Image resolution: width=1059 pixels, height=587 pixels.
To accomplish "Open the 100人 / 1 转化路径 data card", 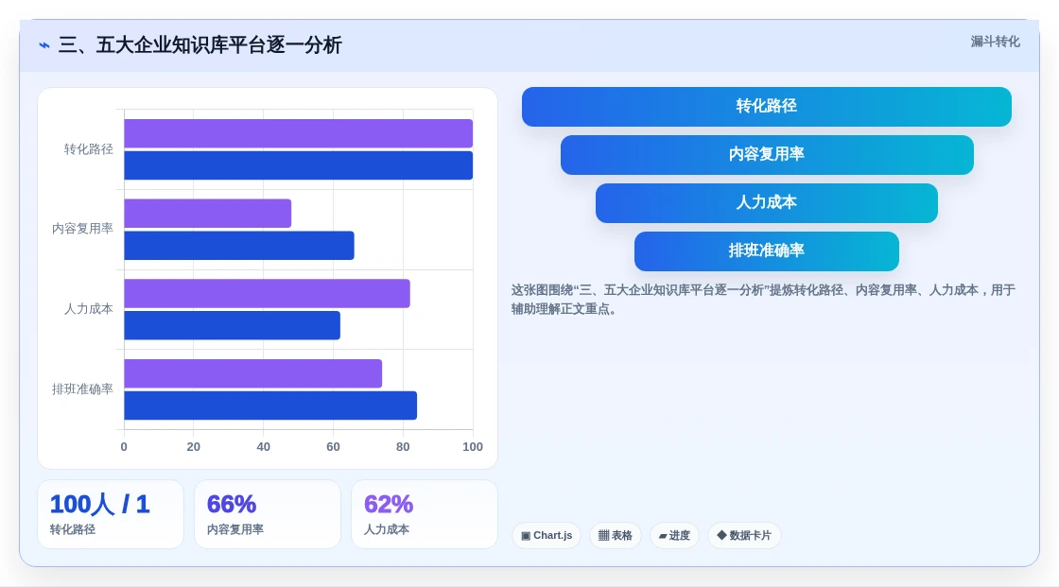I will tap(111, 514).
